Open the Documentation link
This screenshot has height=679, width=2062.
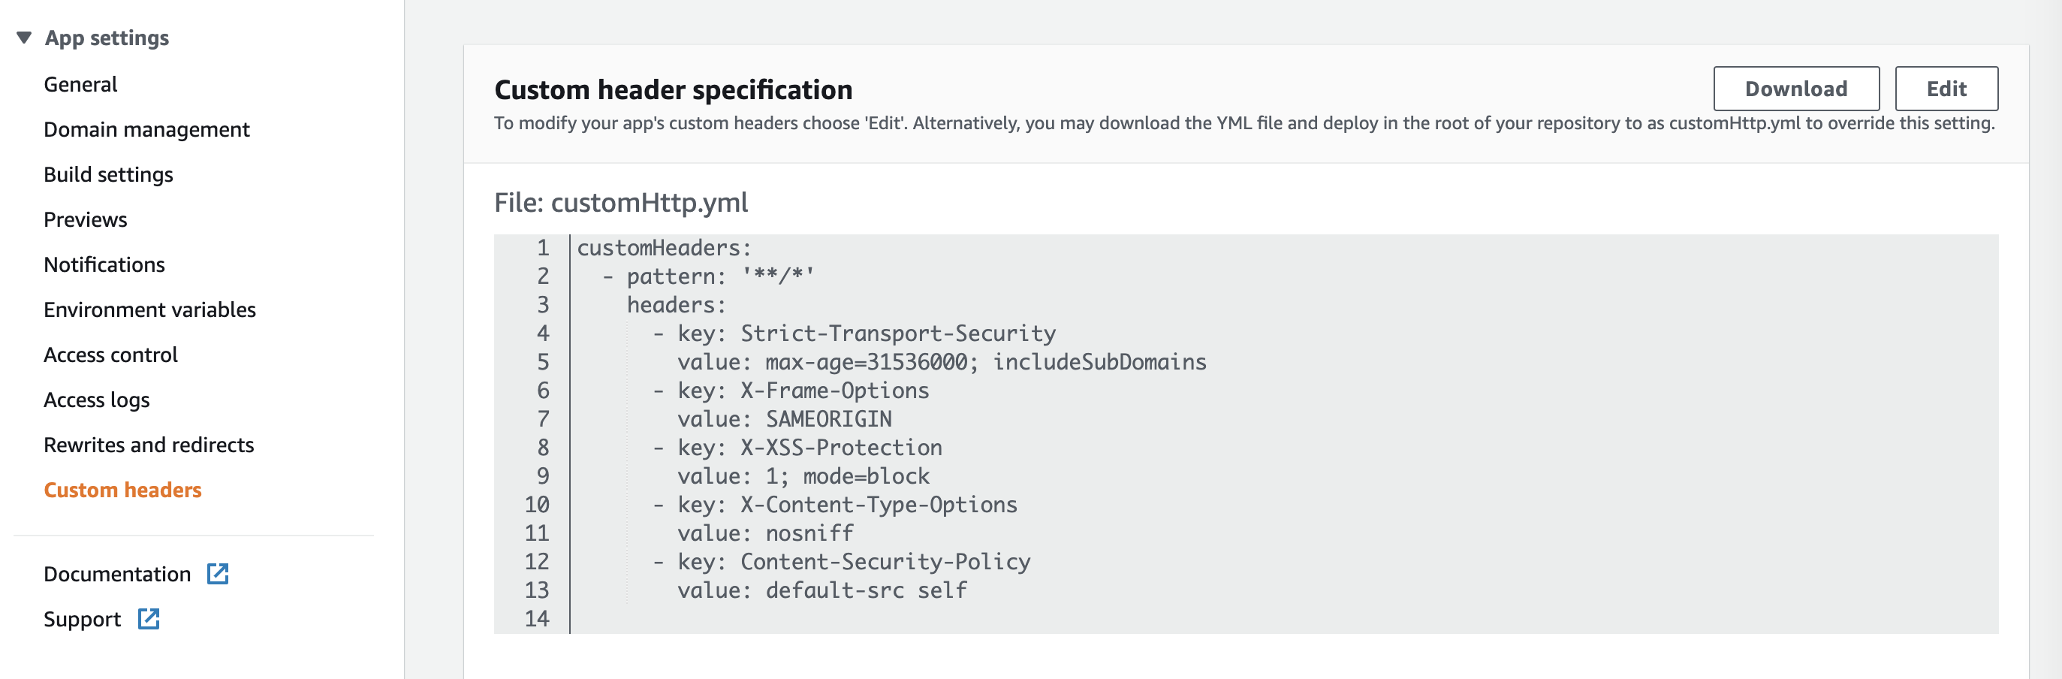coord(117,573)
